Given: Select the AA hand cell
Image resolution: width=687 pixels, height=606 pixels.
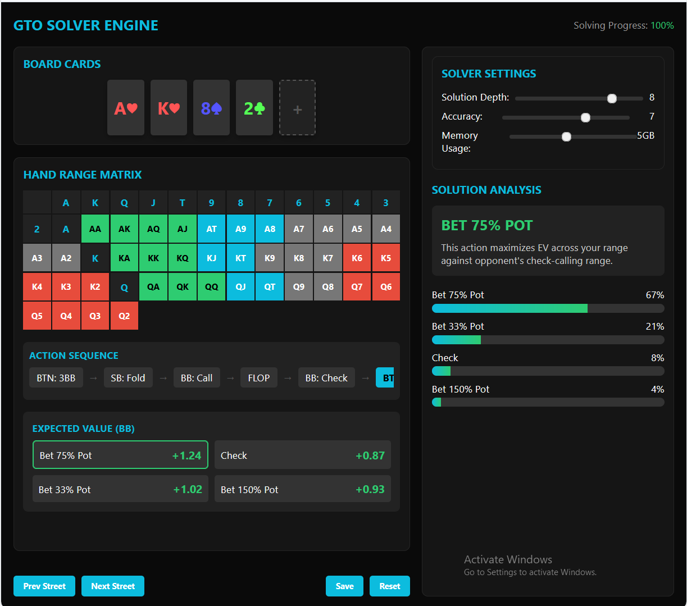Looking at the screenshot, I should click(95, 229).
